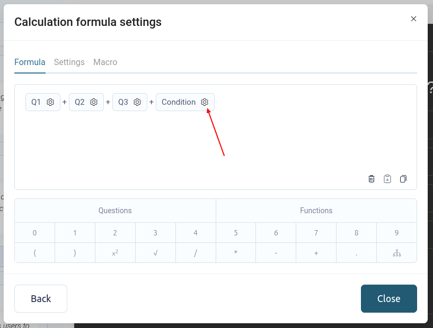
Task: Delete formula with trash icon
Action: [372, 179]
